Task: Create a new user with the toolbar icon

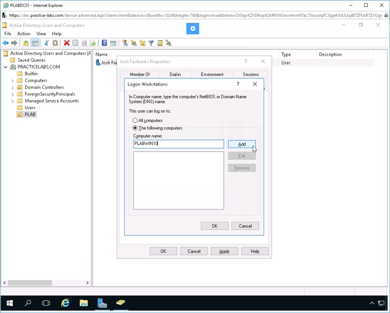Action: point(125,43)
